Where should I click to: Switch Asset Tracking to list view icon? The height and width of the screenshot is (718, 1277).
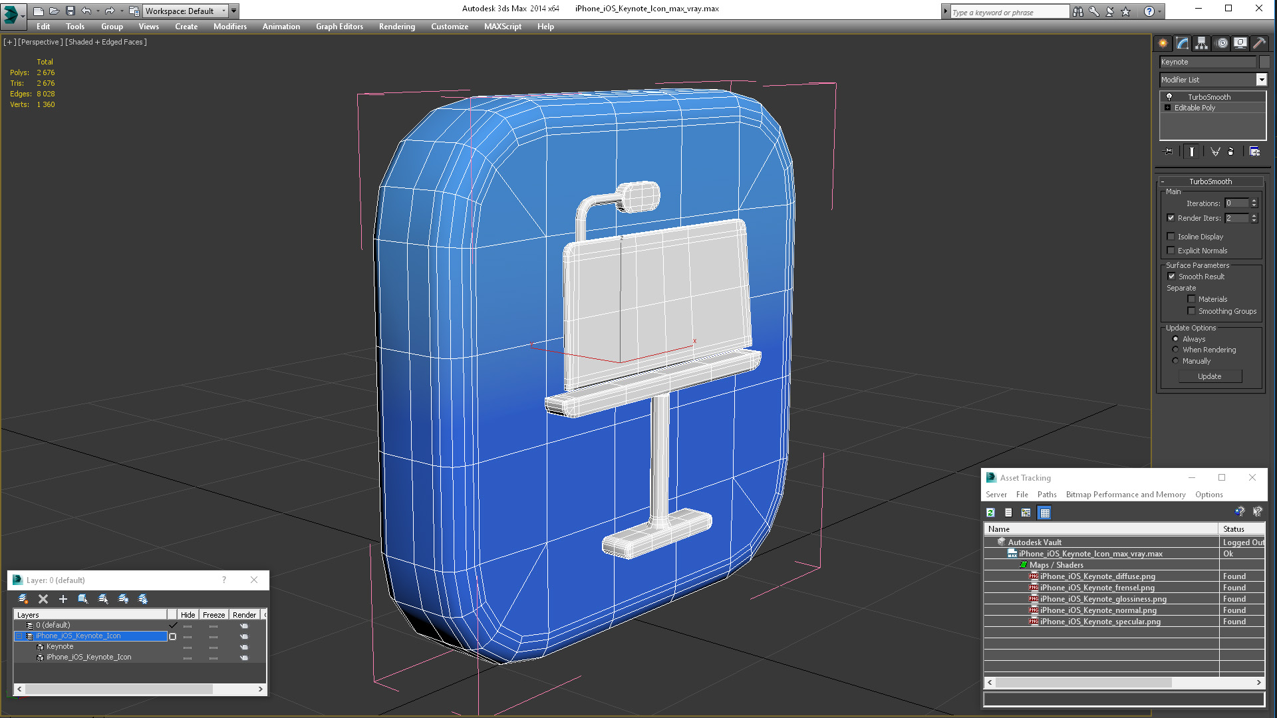click(x=1008, y=513)
